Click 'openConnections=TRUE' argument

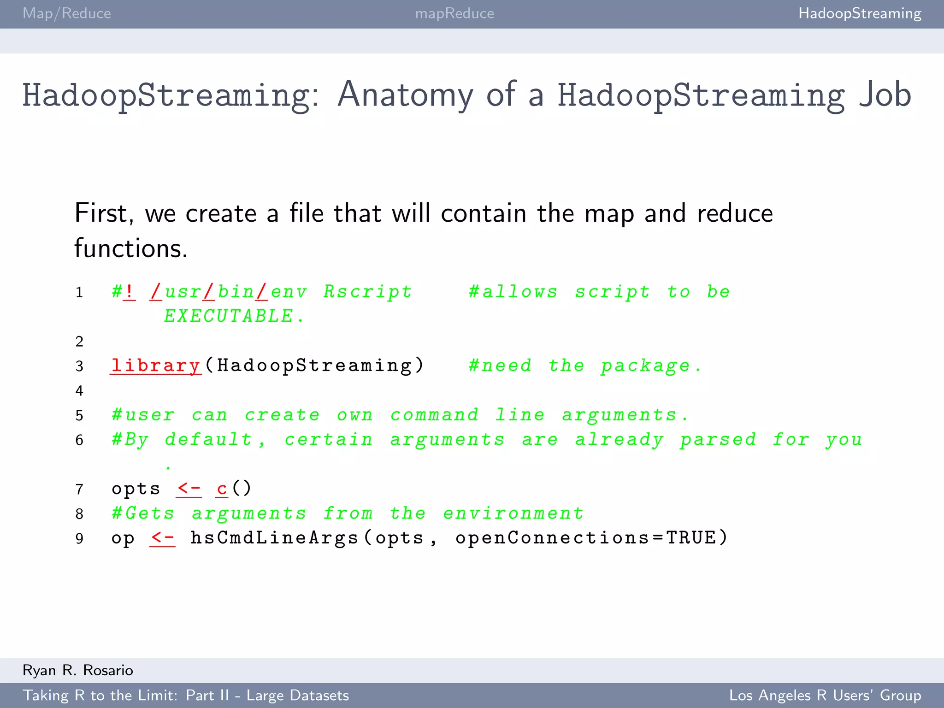tap(585, 538)
